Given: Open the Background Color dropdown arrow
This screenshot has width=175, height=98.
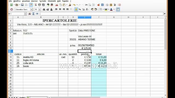Looking at the screenshot, I should 109,10.
